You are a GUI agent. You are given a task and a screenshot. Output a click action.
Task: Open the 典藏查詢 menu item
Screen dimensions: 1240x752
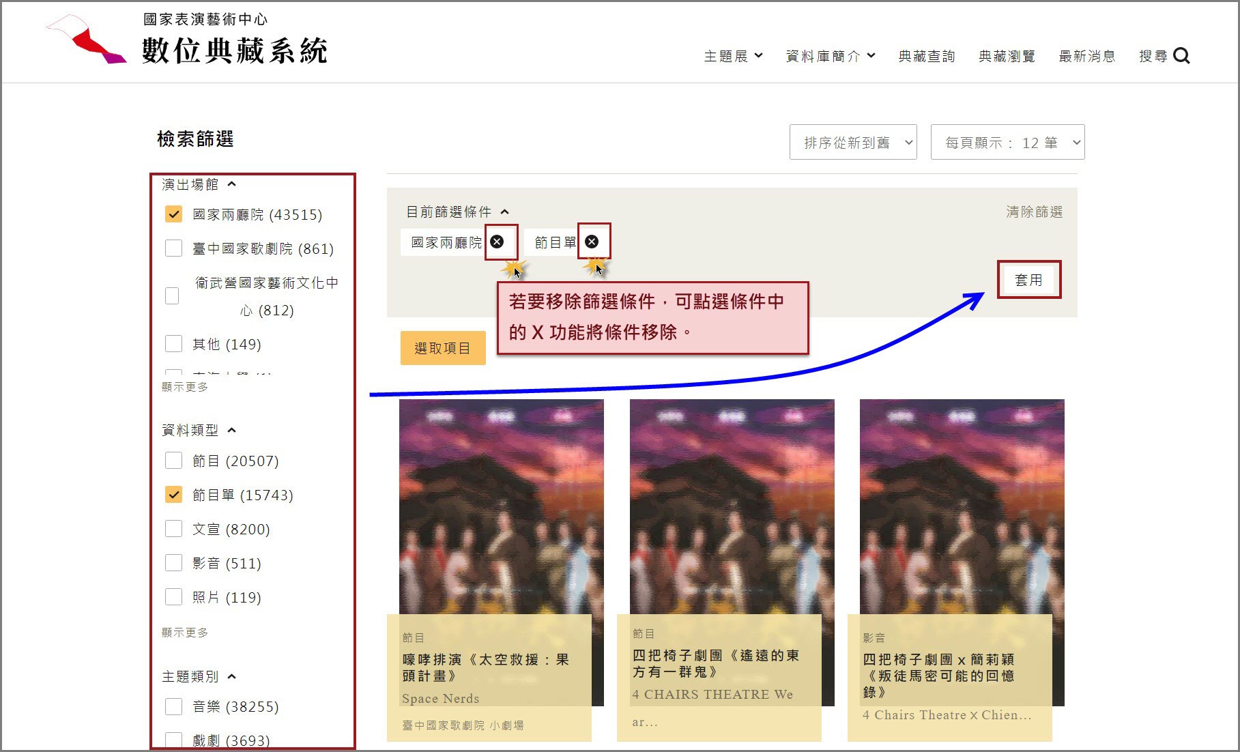point(926,56)
